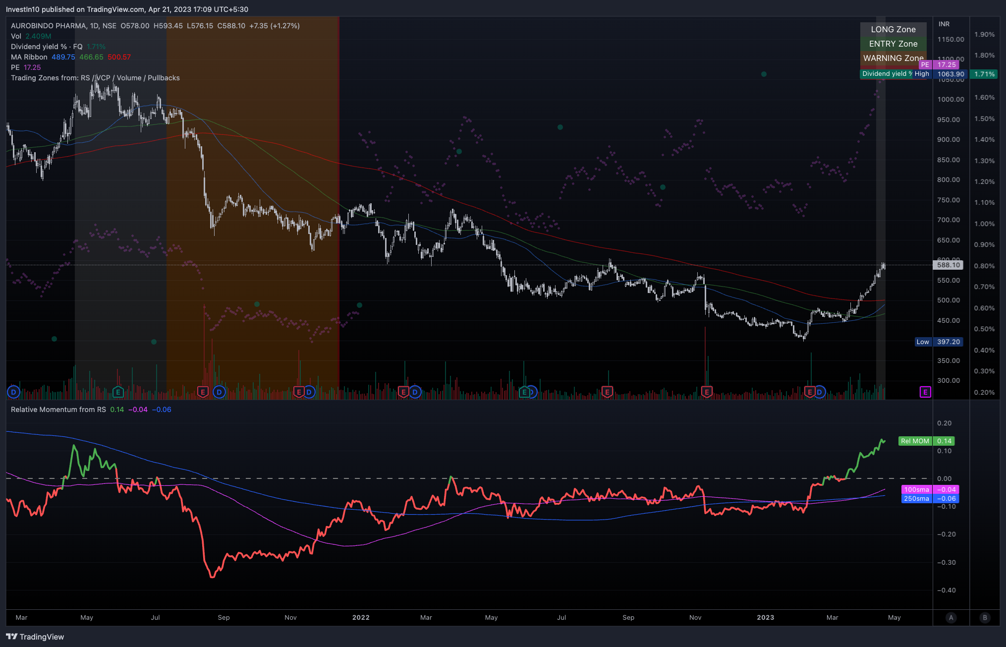Image resolution: width=1006 pixels, height=647 pixels.
Task: Click the WARNING Zone legend box
Action: (893, 58)
